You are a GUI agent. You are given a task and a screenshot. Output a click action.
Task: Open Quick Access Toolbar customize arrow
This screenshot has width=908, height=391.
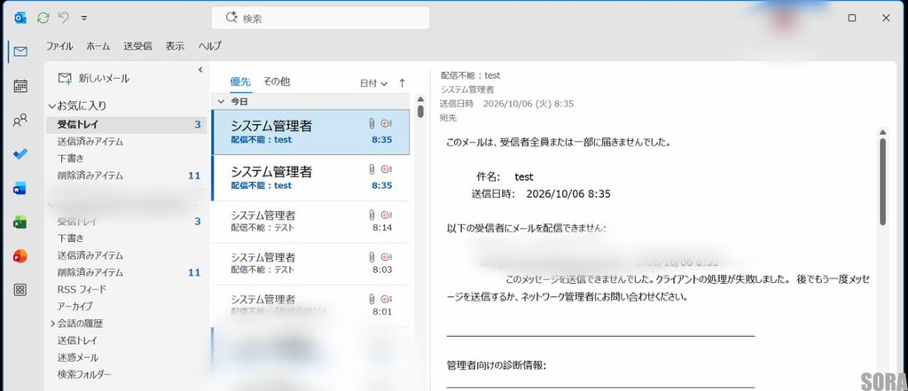tap(84, 18)
